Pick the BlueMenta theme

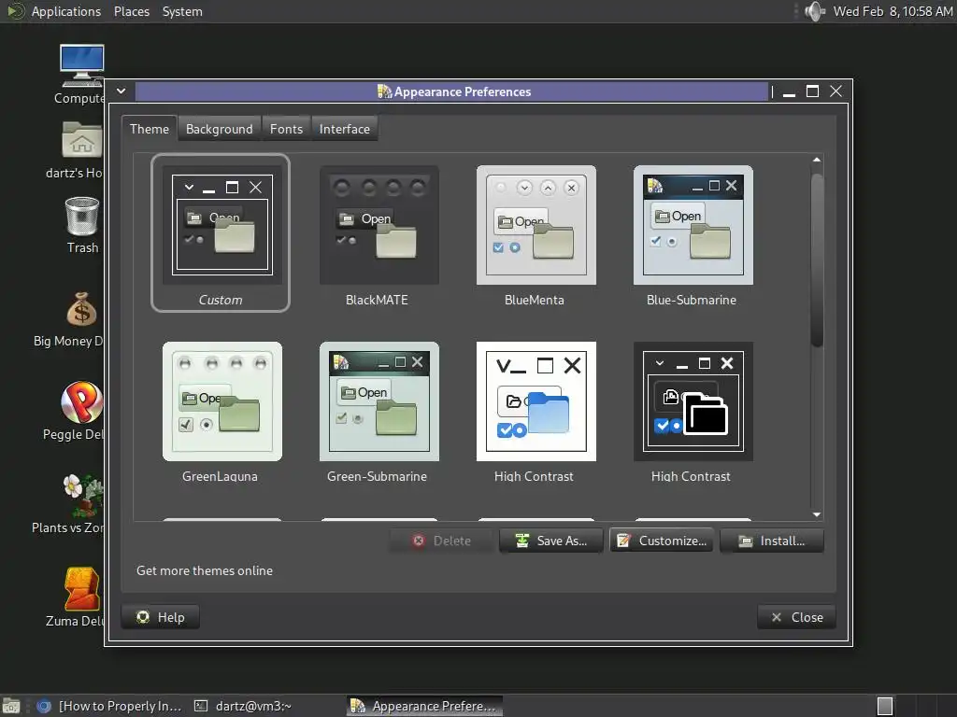(x=536, y=225)
